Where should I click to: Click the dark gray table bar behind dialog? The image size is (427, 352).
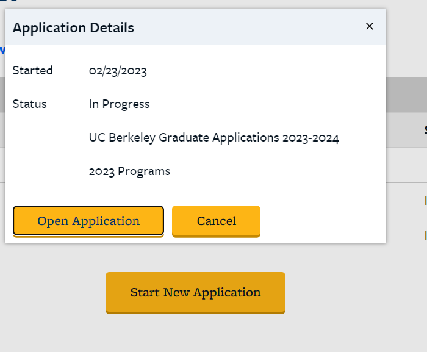point(406,95)
